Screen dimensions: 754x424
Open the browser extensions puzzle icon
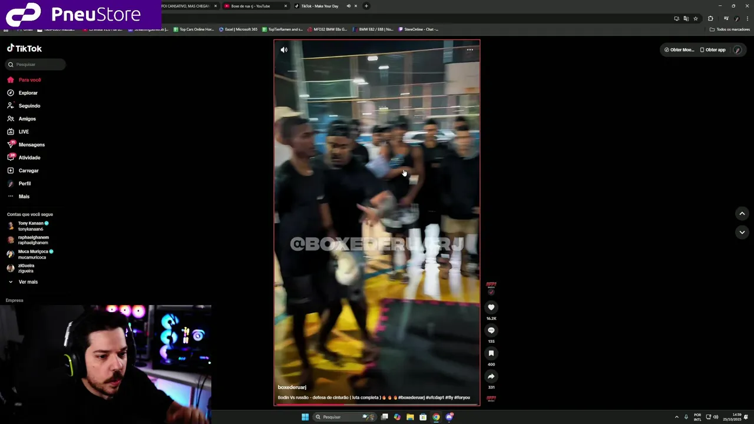coord(710,19)
